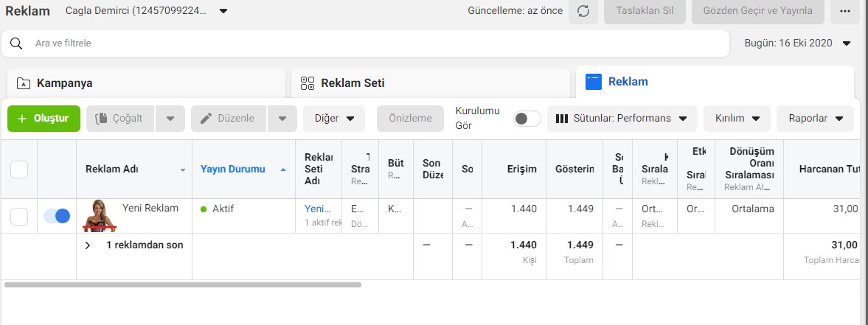Click the search magnifier icon
Image resolution: width=868 pixels, height=325 pixels.
16,43
